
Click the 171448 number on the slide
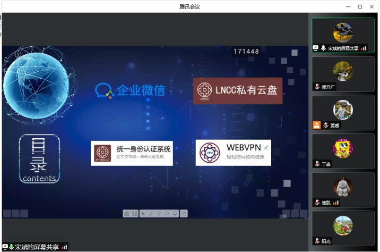[x=246, y=52]
